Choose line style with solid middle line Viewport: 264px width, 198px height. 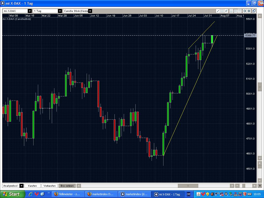tap(236, 11)
